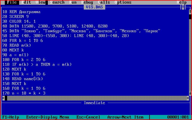Image resolution: width=192 pixels, height=120 pixels.
Task: Click line 130 FOR k = 1 TO 6
Action: [24, 74]
